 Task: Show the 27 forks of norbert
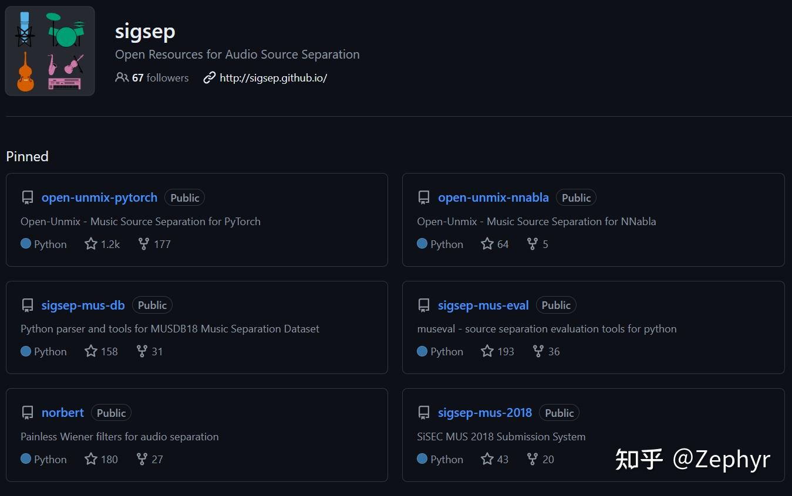point(150,460)
